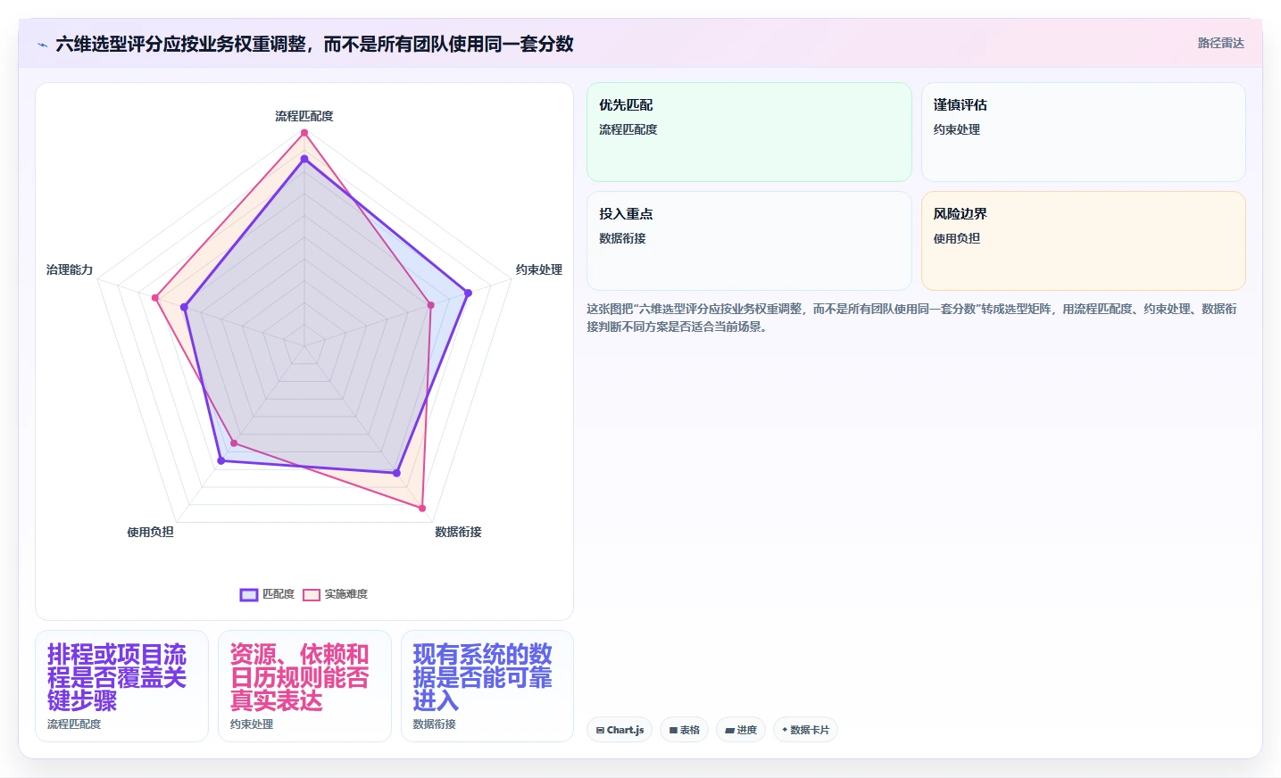Click the lightning icon beside the title

click(x=42, y=45)
